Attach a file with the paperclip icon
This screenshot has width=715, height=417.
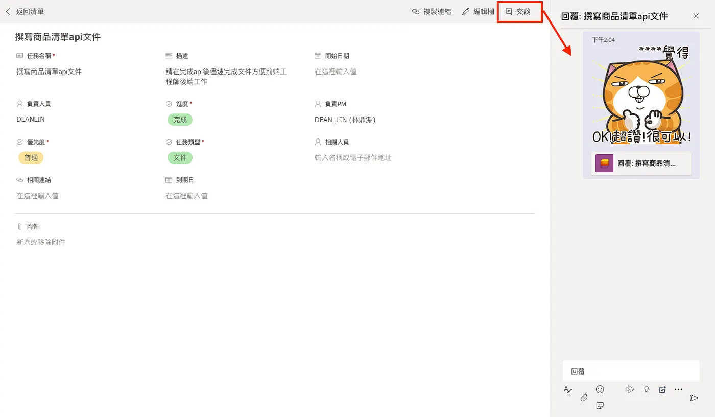(x=584, y=398)
